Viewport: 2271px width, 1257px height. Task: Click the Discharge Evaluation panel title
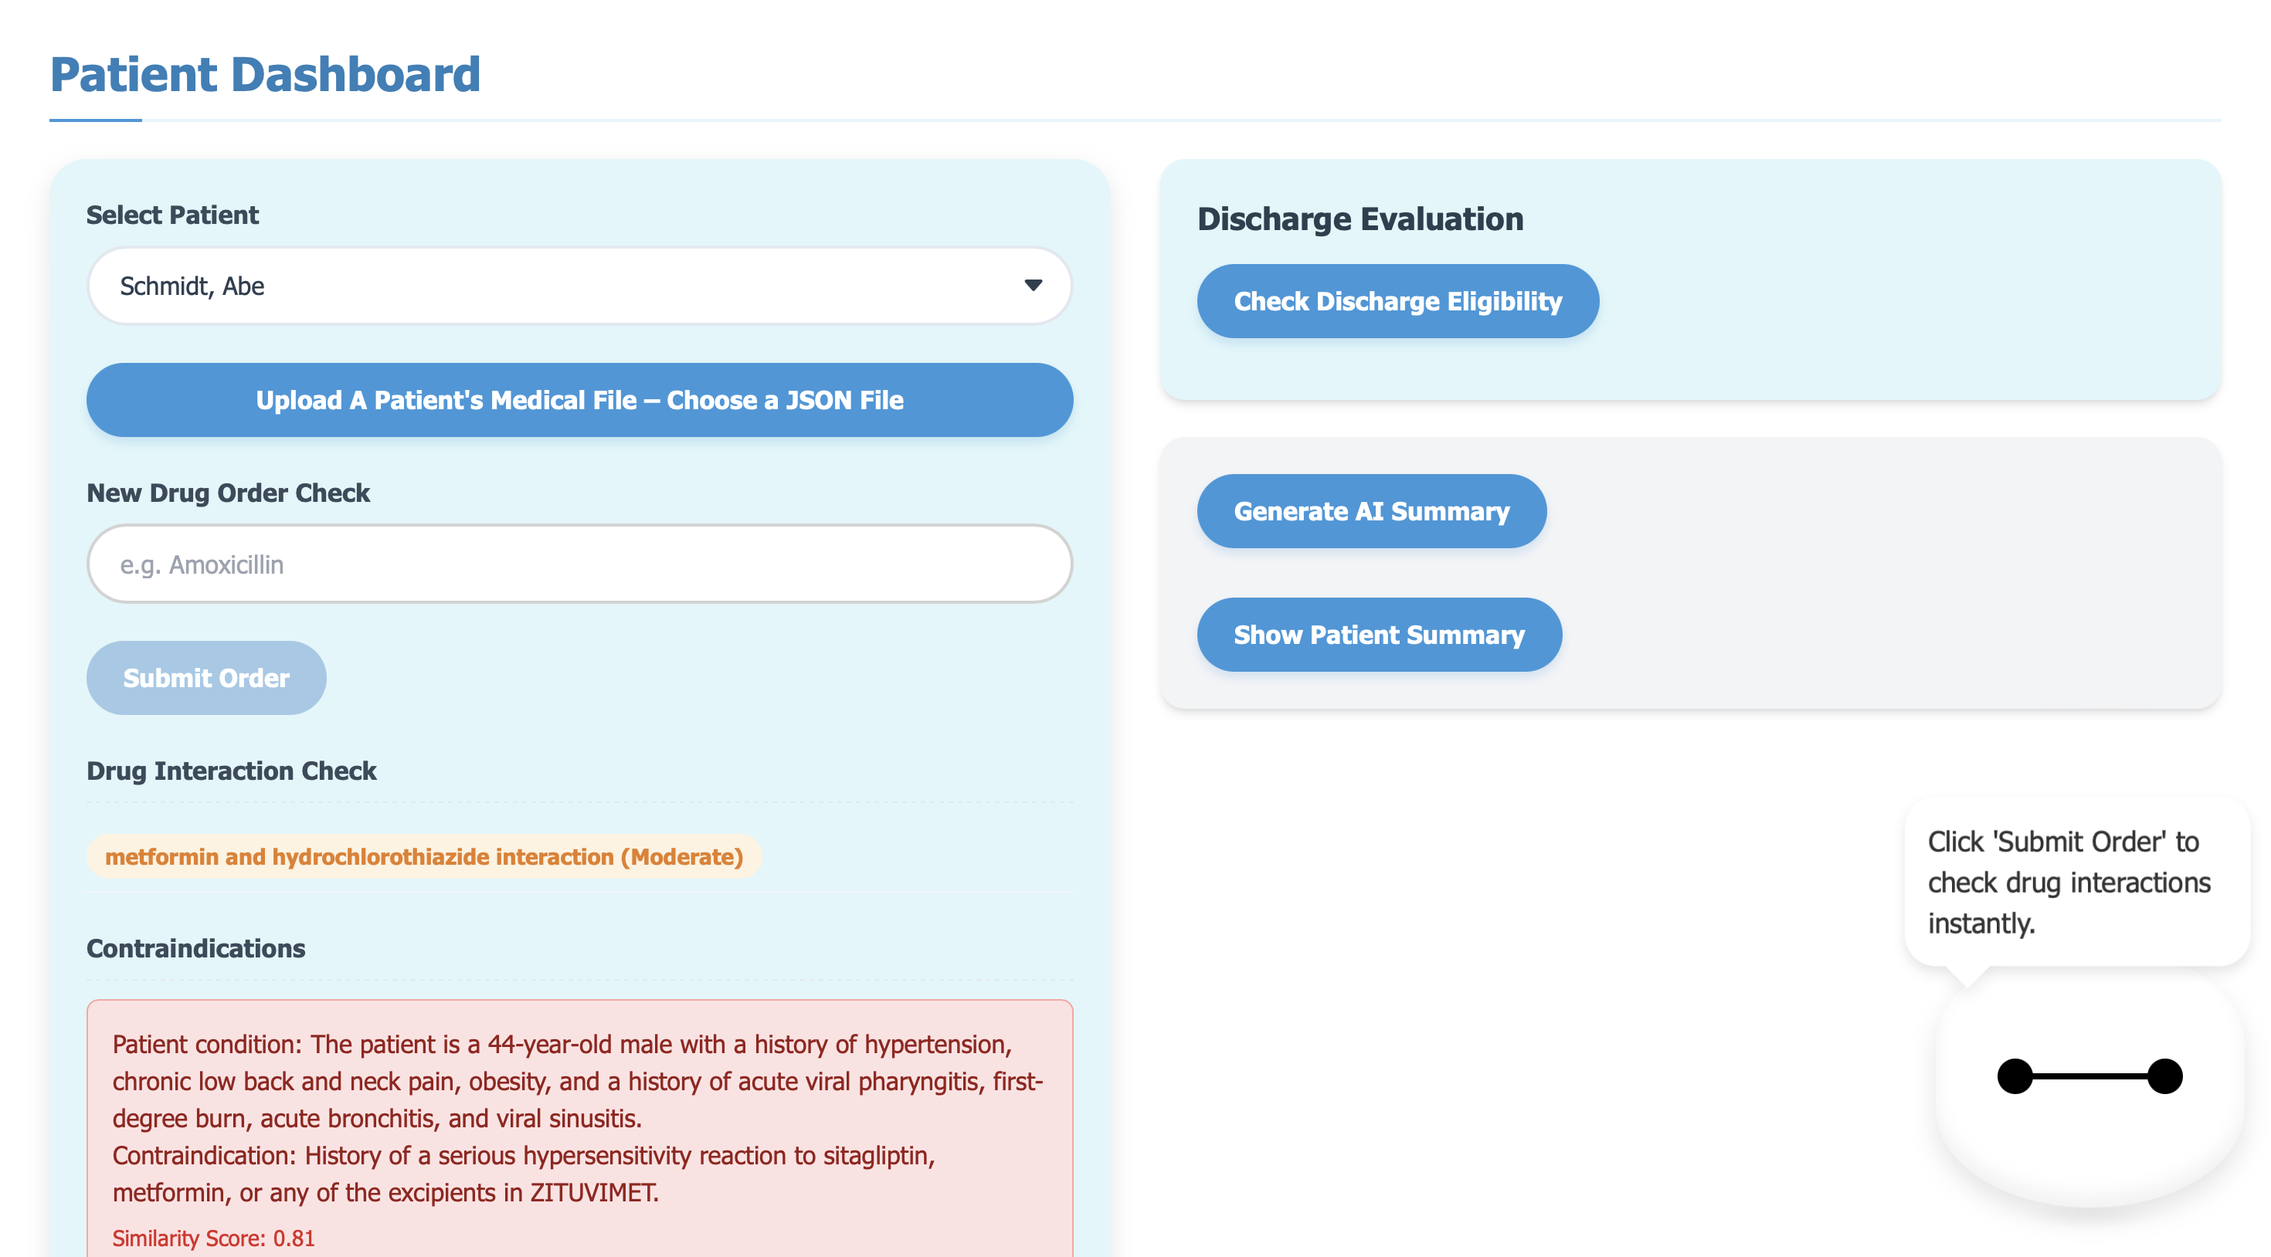click(1360, 219)
